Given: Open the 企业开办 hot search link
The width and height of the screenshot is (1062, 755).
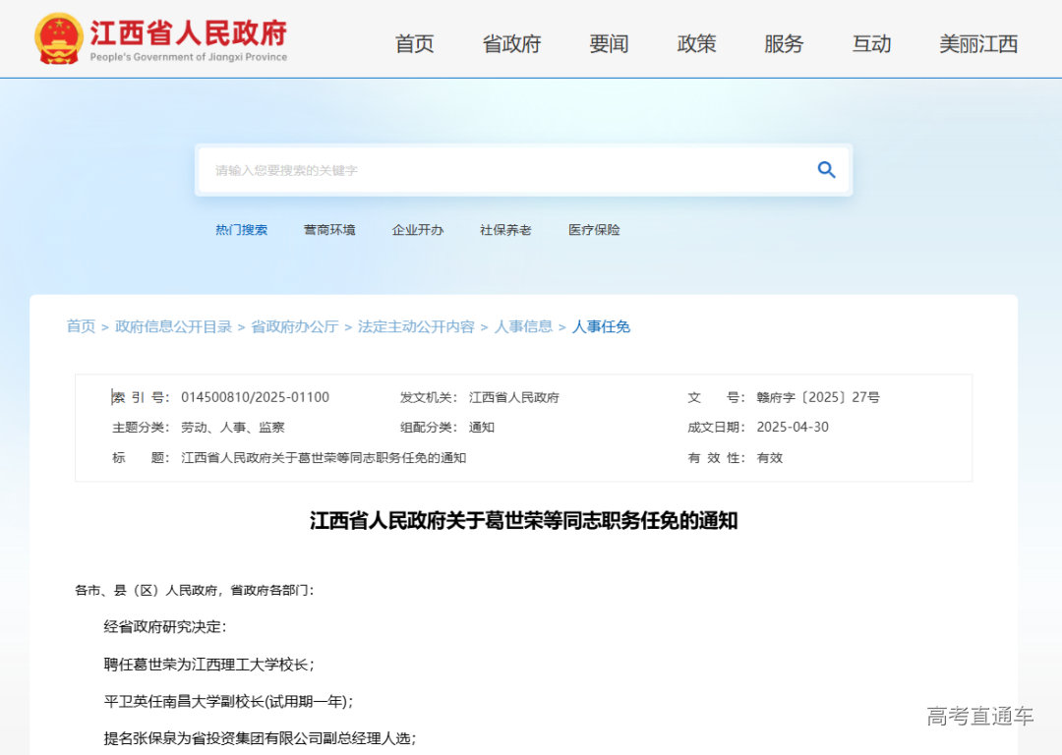Looking at the screenshot, I should pos(418,229).
